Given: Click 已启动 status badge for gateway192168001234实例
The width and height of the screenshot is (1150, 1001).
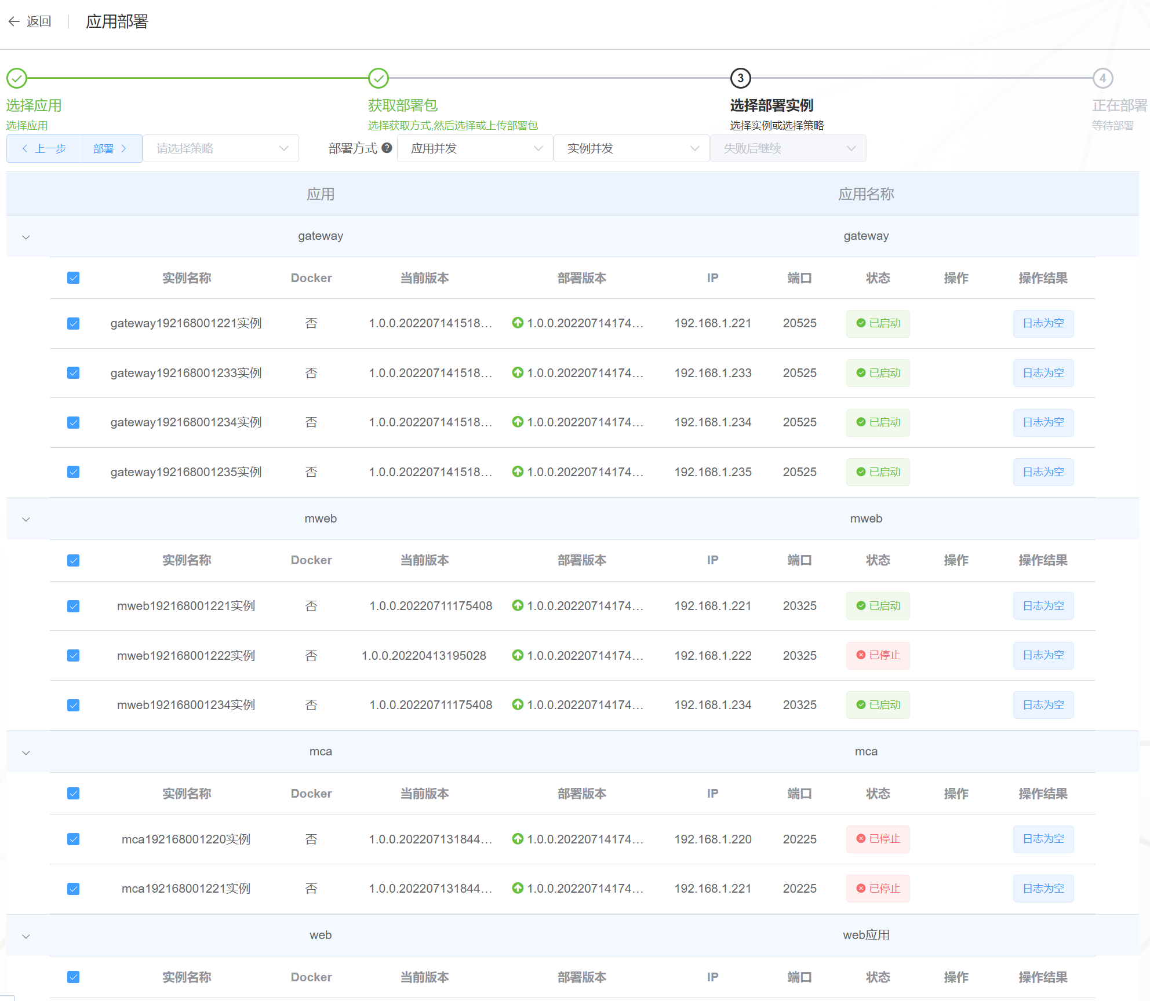Looking at the screenshot, I should pyautogui.click(x=878, y=422).
